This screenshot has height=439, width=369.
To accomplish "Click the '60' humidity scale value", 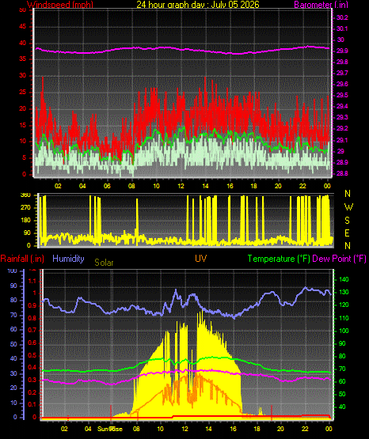I will point(13,330).
